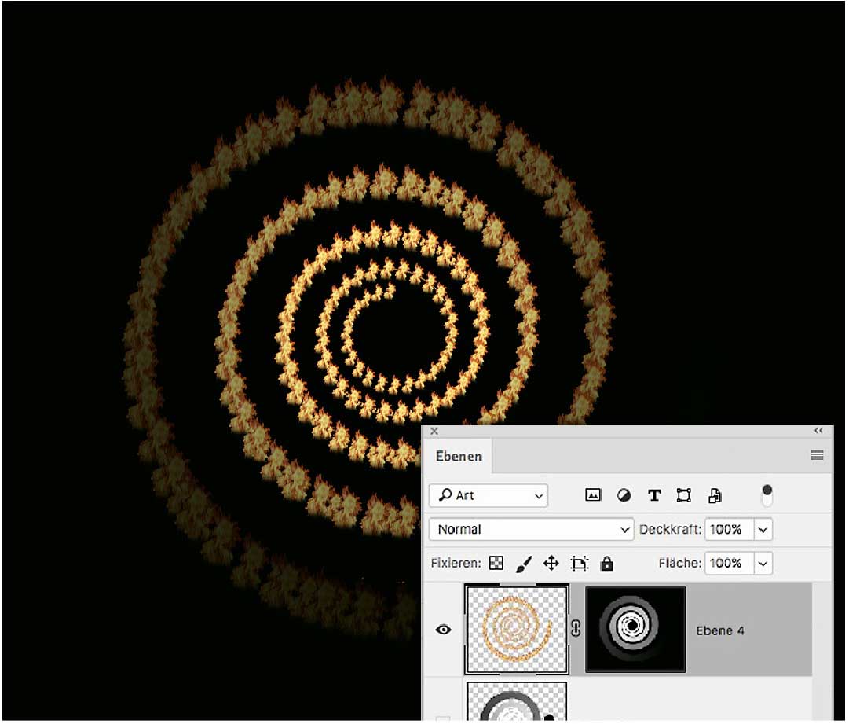
Task: Hide Ebene 4 using the eye icon
Action: tap(444, 630)
